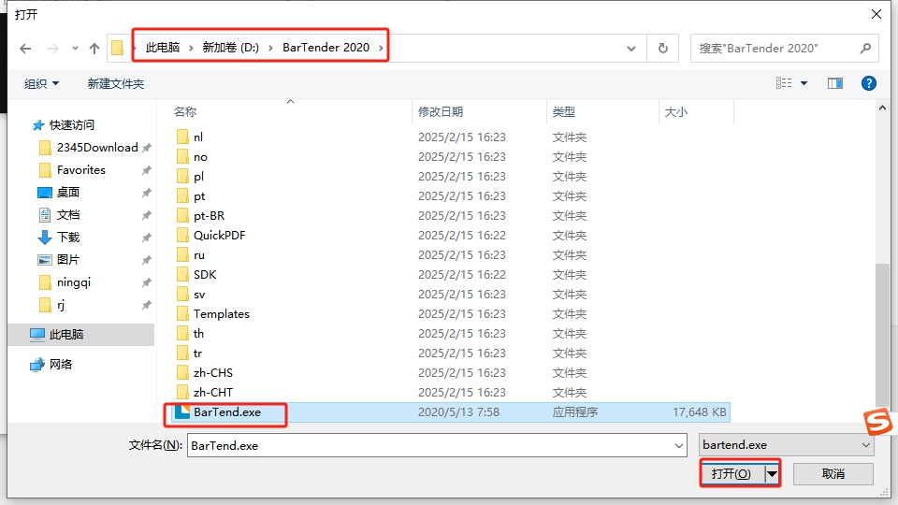
Task: Open 桌面 in the sidebar
Action: tap(67, 193)
